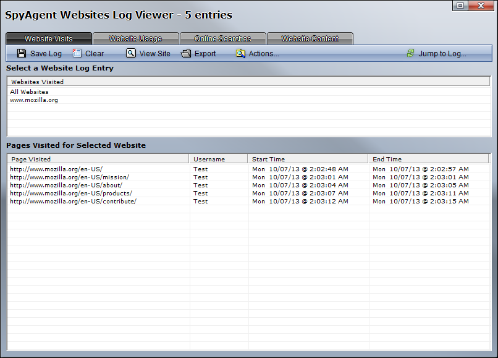Switch to the Website Usage tab
Screen dimensions: 498x358
coord(135,39)
